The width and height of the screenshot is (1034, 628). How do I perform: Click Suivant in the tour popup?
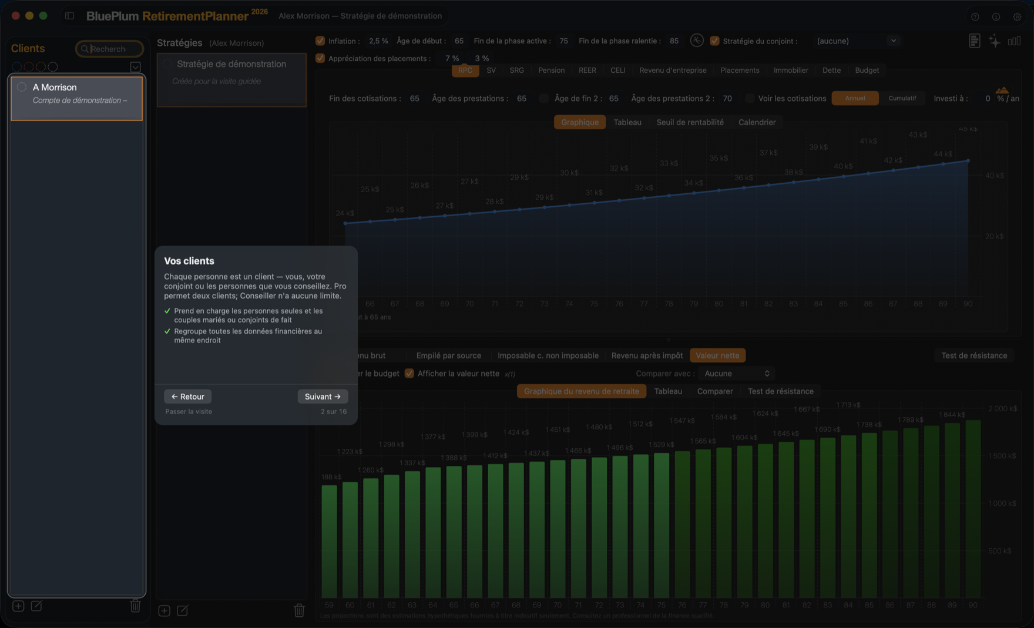tap(323, 397)
